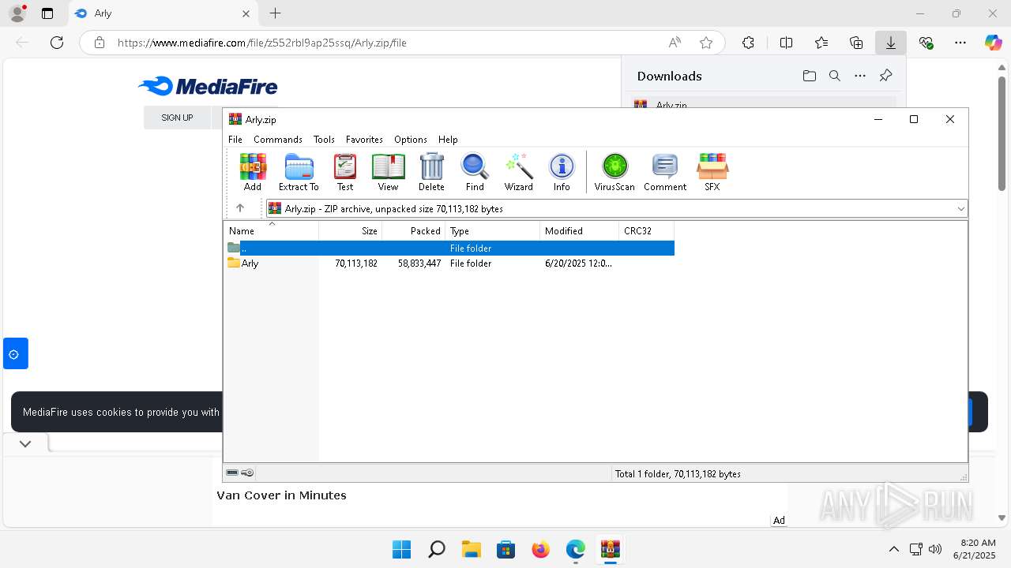
Task: Expand the WinRAR address path dropdown
Action: pyautogui.click(x=960, y=208)
